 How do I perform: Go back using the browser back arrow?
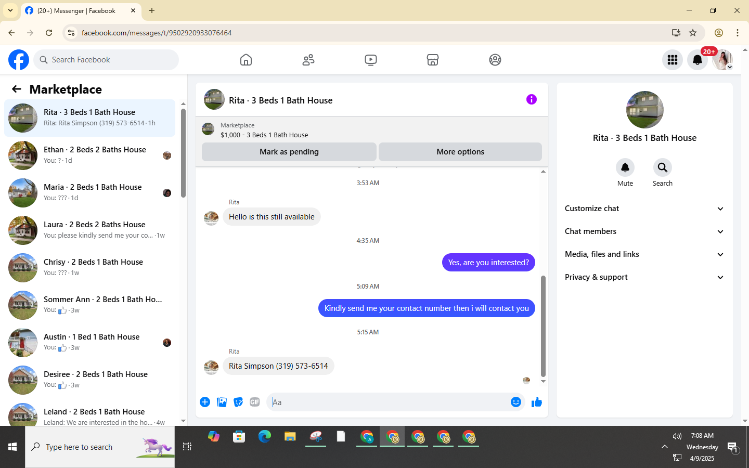click(11, 33)
